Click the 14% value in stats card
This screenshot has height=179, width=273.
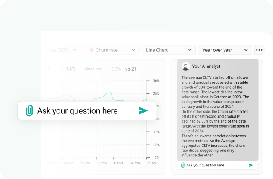(70, 69)
